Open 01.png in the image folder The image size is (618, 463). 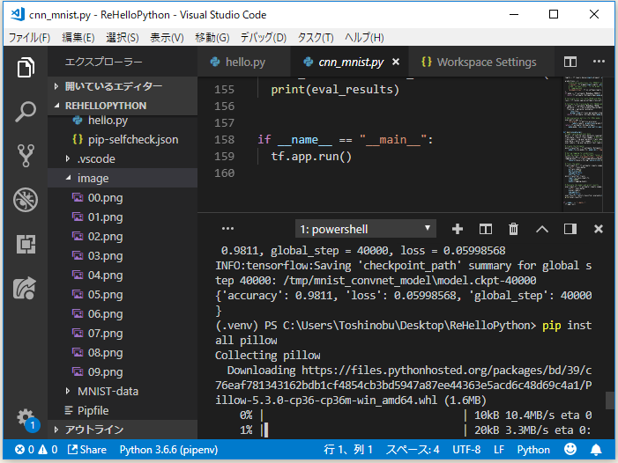[123, 217]
